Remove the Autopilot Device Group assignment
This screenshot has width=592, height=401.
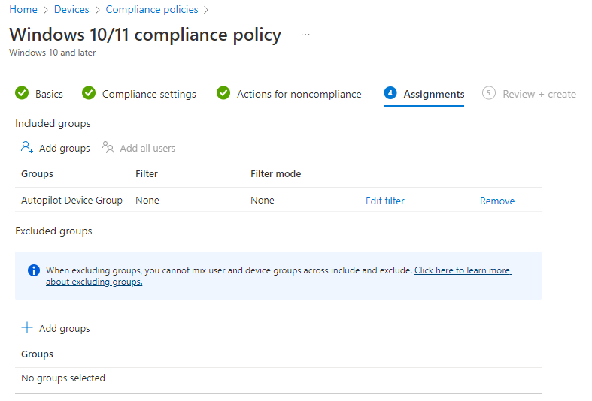(497, 201)
